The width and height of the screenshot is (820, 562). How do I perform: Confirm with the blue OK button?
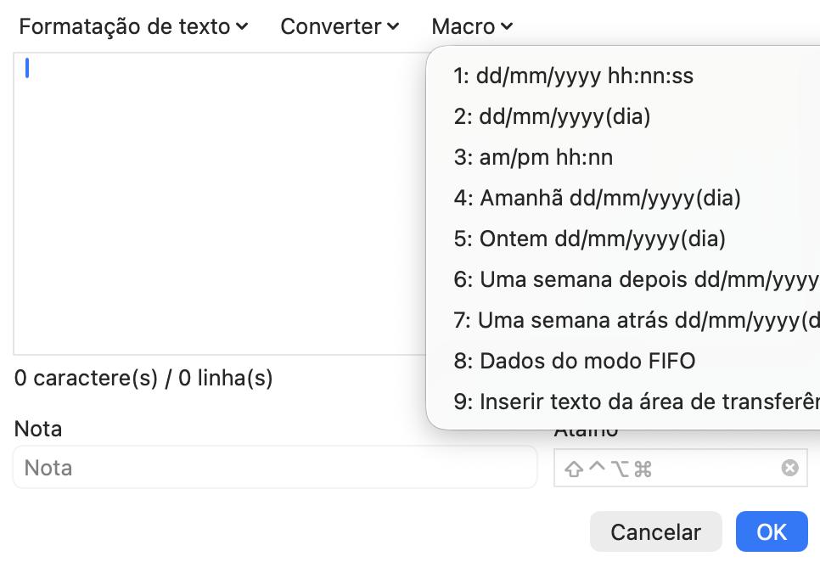coord(772,531)
